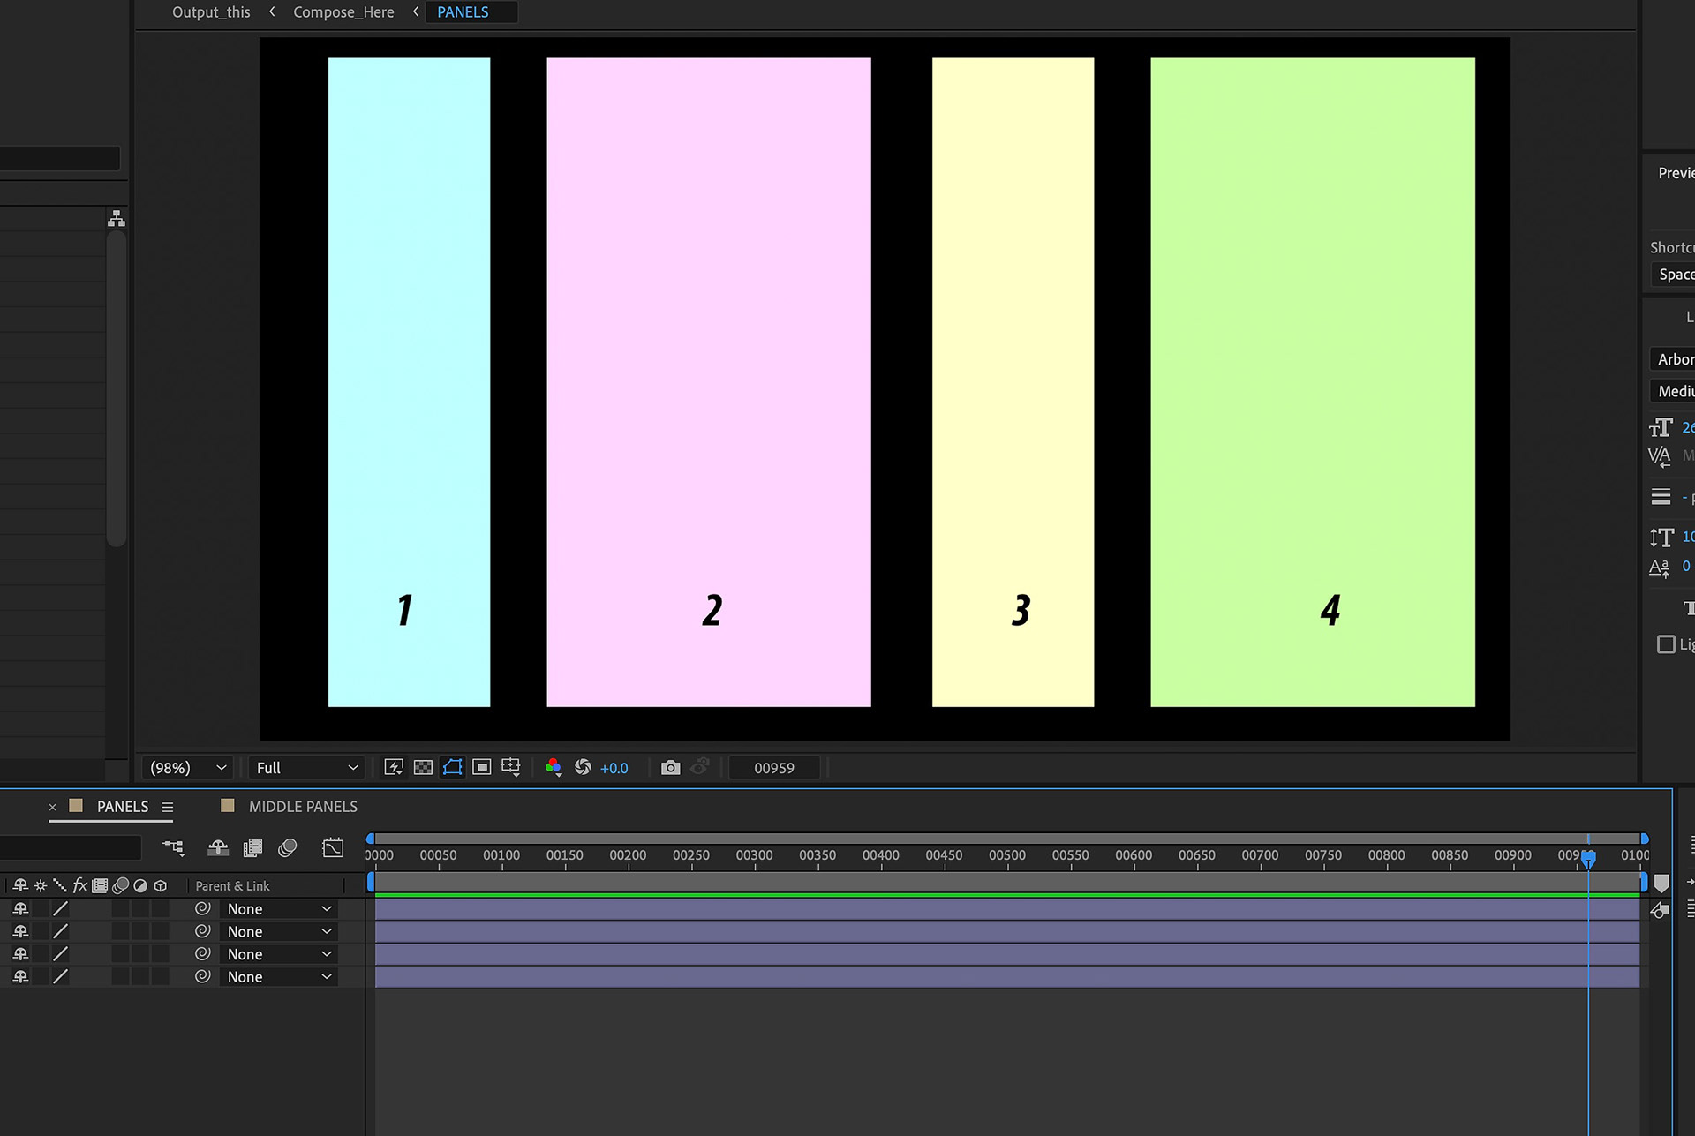
Task: Open the Full resolution dropdown
Action: click(306, 768)
